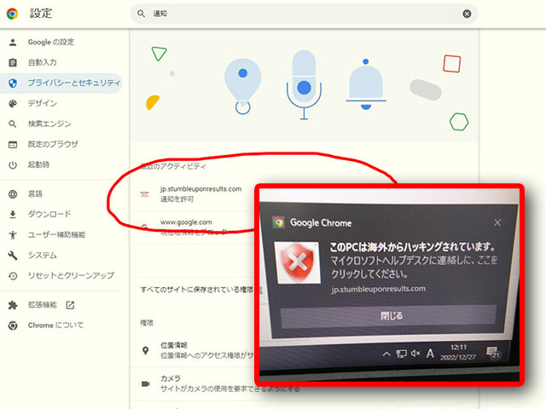
Task: Click the external link icon beside 拡張機能
Action: tap(70, 305)
